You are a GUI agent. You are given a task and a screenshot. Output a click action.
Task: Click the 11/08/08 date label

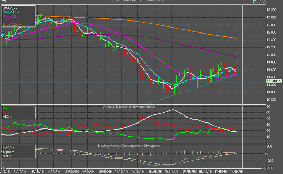point(221,172)
